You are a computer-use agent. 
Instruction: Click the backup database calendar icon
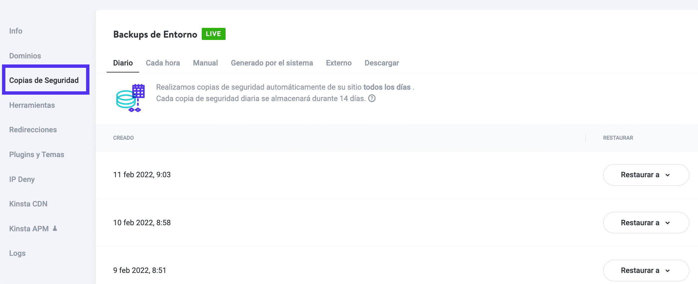[130, 98]
